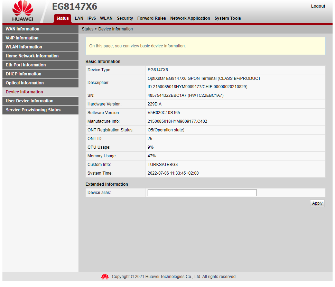335x287 pixels.
Task: Open the System Tools tab
Action: pos(228,18)
